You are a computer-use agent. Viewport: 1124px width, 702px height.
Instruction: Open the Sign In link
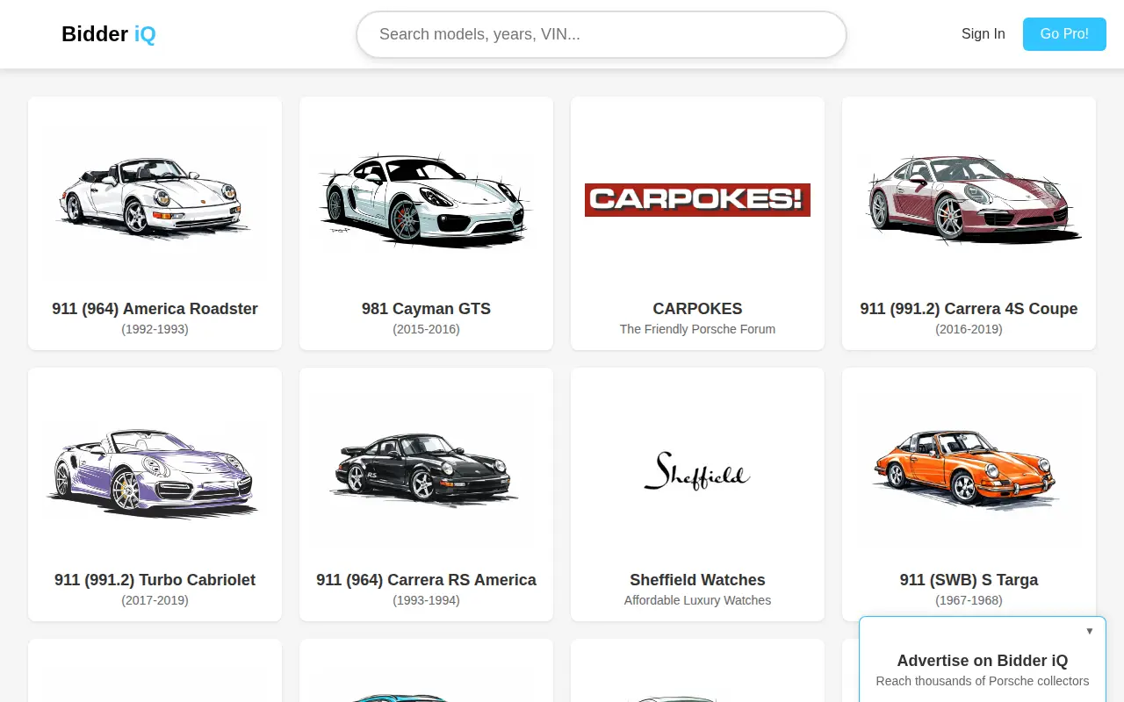coord(983,34)
